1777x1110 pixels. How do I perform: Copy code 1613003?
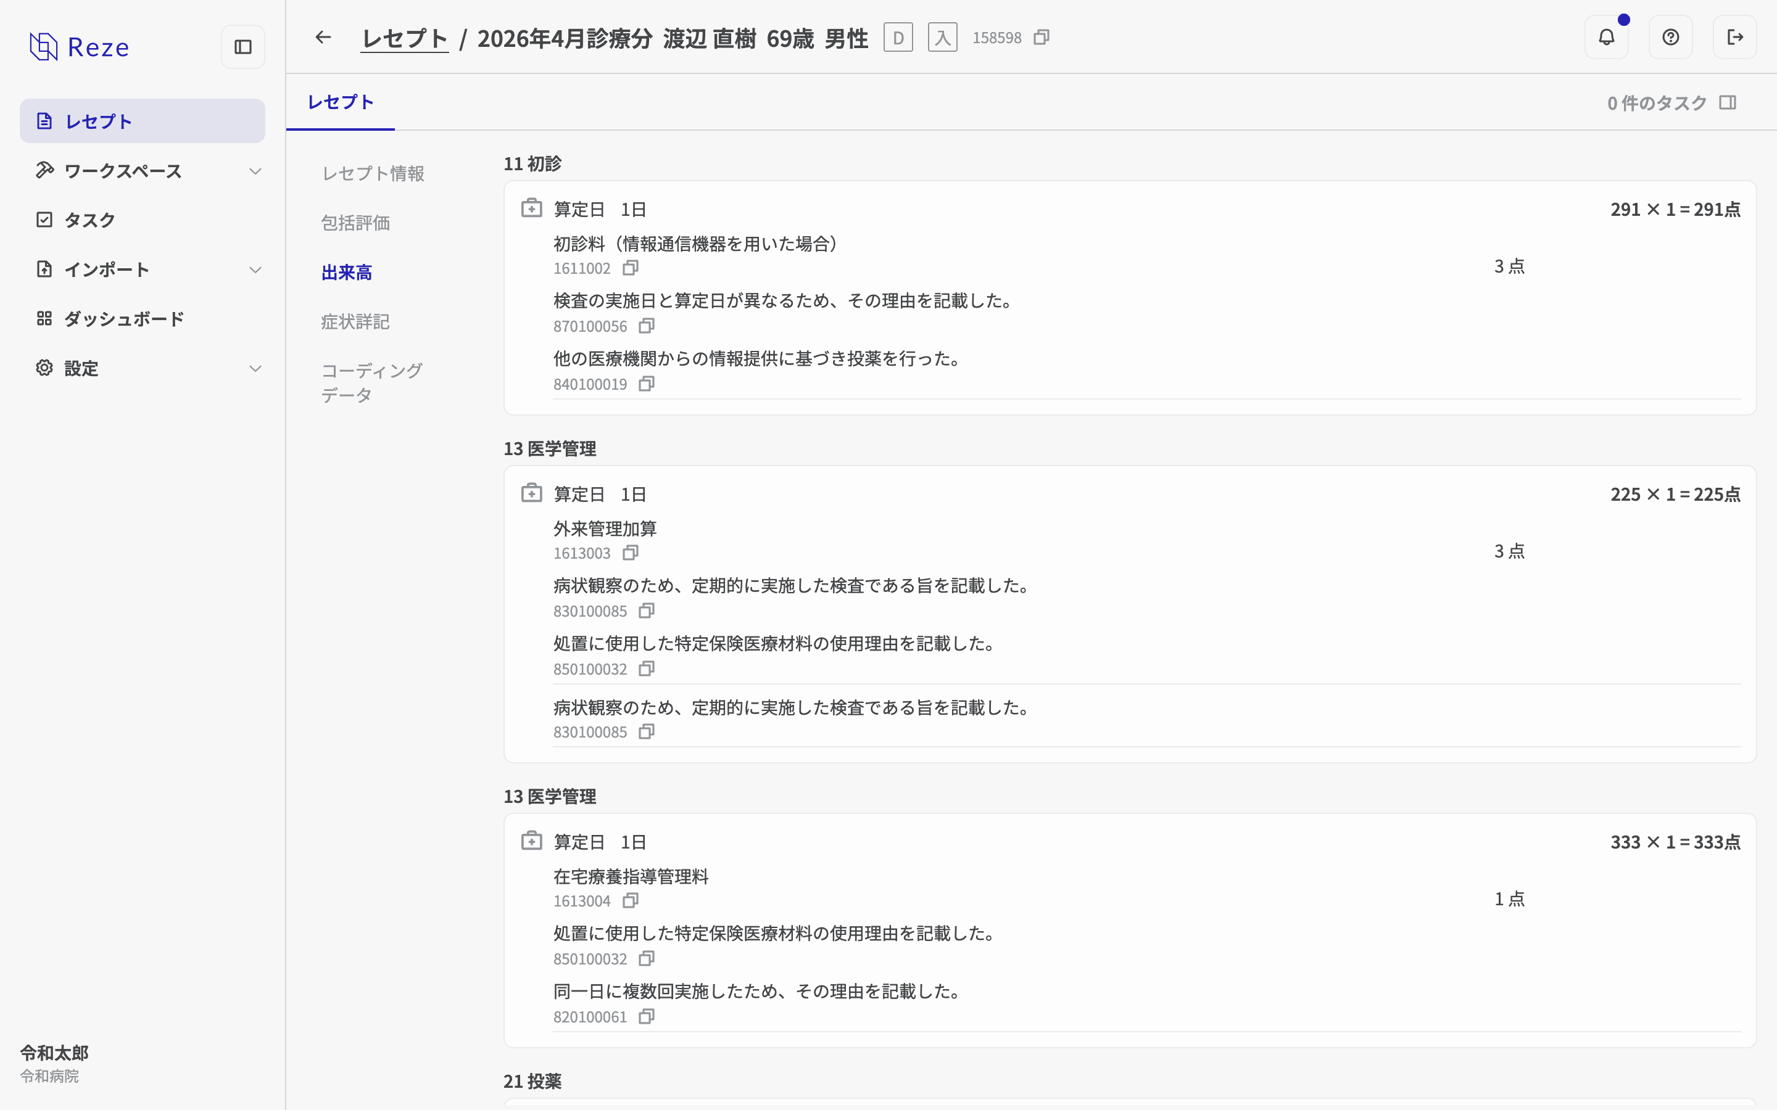point(630,553)
